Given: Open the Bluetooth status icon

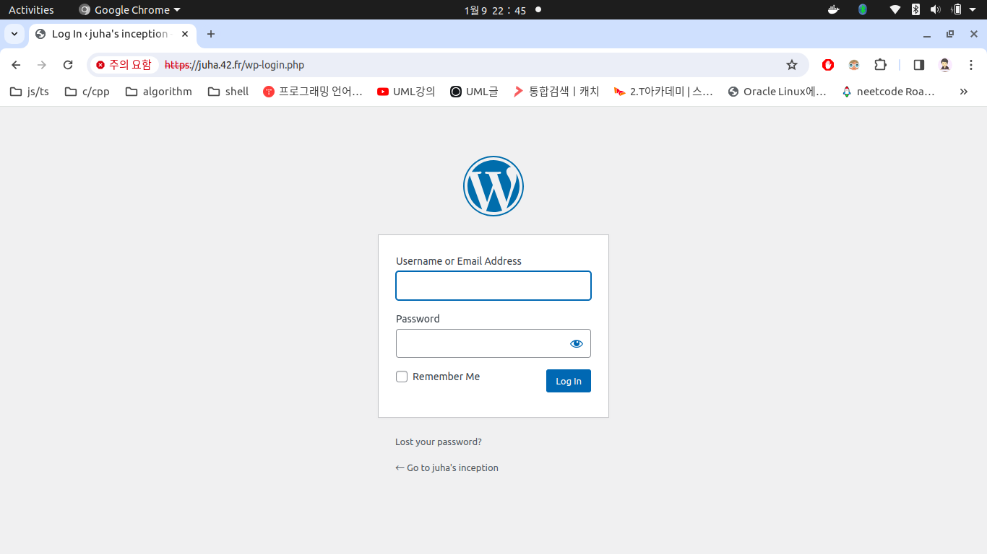Looking at the screenshot, I should pyautogui.click(x=915, y=9).
